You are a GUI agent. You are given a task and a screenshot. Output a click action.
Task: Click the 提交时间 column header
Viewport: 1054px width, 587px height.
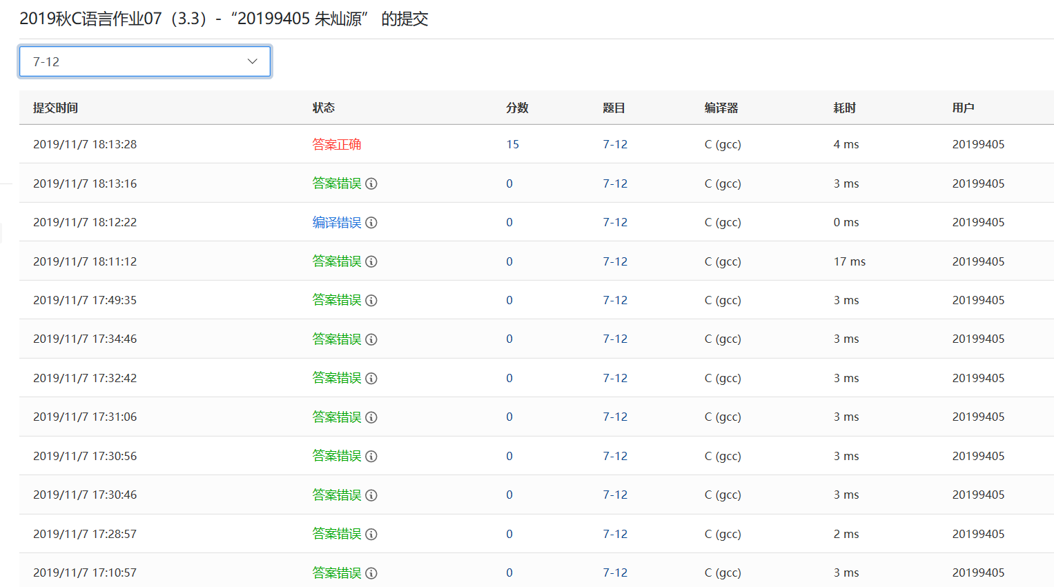[55, 108]
